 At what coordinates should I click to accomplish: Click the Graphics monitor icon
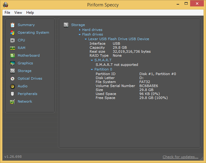coord(13,63)
